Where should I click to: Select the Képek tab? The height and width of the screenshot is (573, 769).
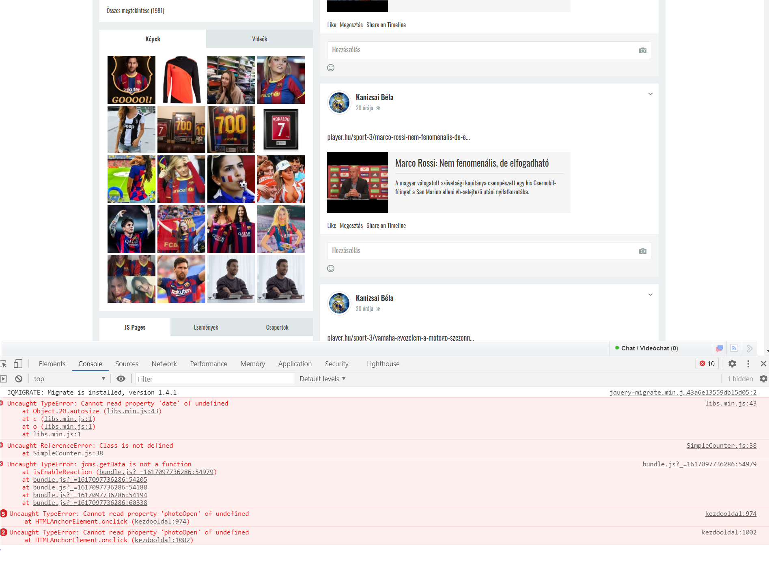pos(153,39)
